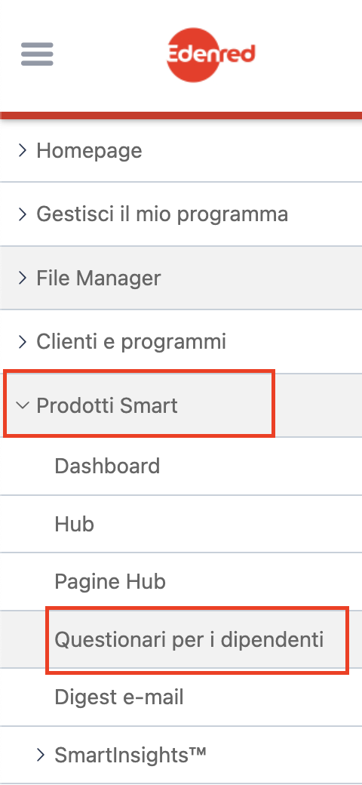Expand the SmartInsights chevron

coord(41,755)
